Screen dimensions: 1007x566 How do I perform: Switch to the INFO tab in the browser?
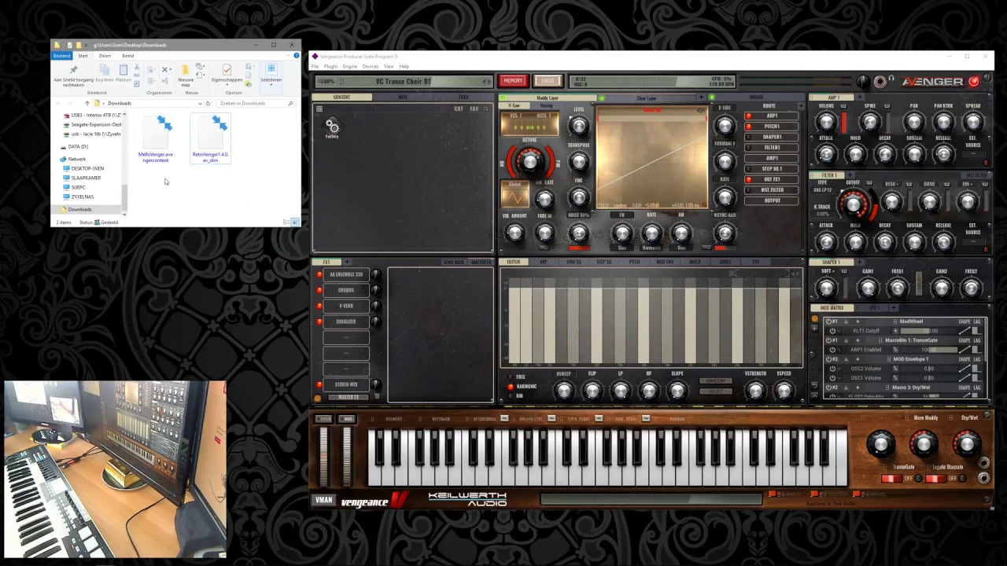pos(403,97)
